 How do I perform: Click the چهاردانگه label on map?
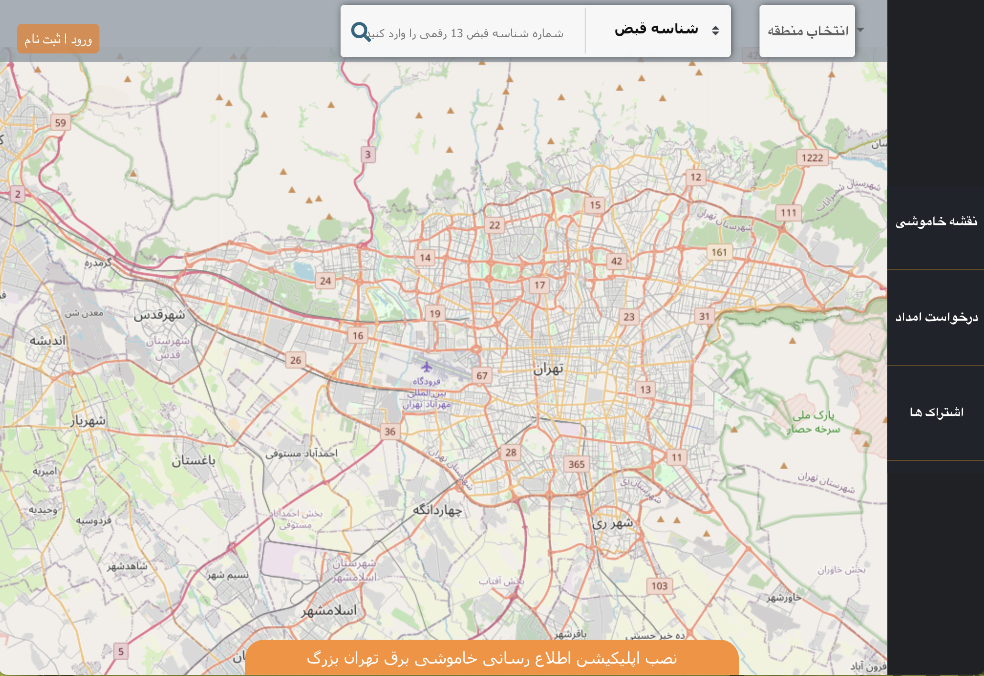coord(438,510)
